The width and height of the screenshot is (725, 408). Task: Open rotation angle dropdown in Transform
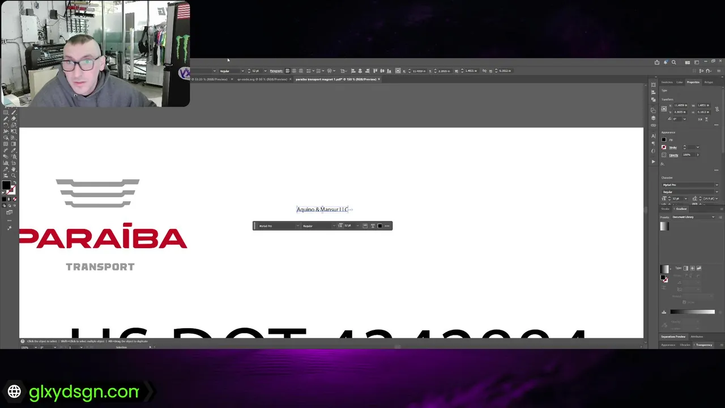pyautogui.click(x=685, y=119)
